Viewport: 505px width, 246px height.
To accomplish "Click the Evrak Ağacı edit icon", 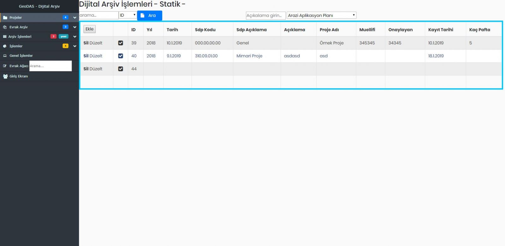I will pyautogui.click(x=5, y=66).
